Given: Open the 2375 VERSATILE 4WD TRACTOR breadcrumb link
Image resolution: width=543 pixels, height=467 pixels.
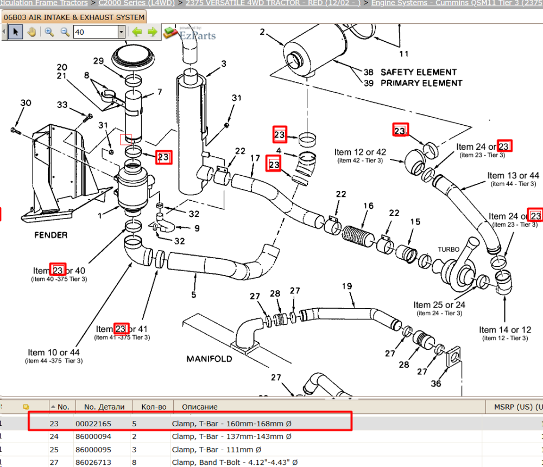Looking at the screenshot, I should 273,3.
